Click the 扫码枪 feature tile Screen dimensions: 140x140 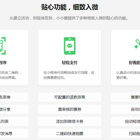pyautogui.click(x=126, y=133)
